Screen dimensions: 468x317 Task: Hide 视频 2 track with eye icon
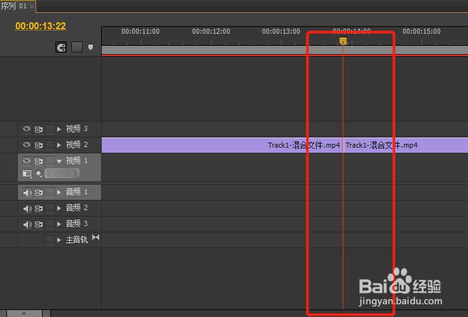point(27,144)
